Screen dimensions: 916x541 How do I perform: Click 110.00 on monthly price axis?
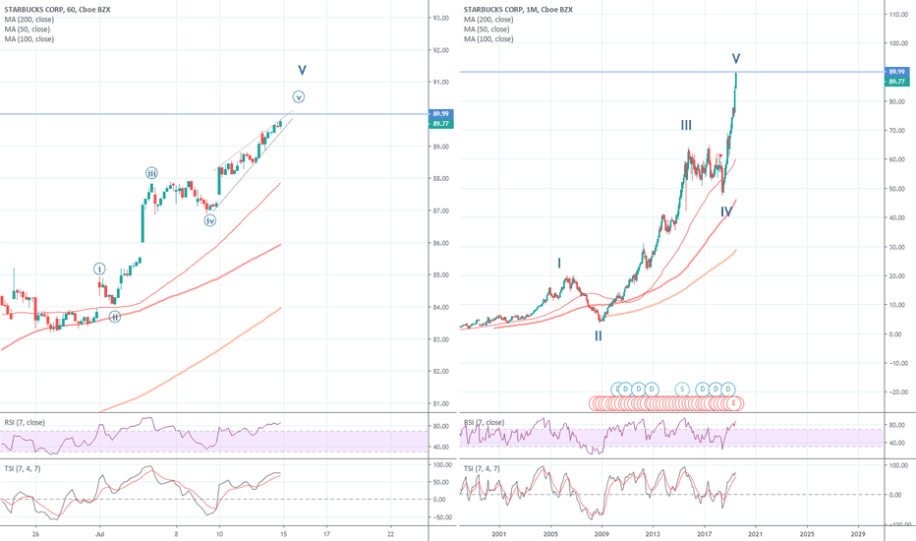pyautogui.click(x=898, y=14)
